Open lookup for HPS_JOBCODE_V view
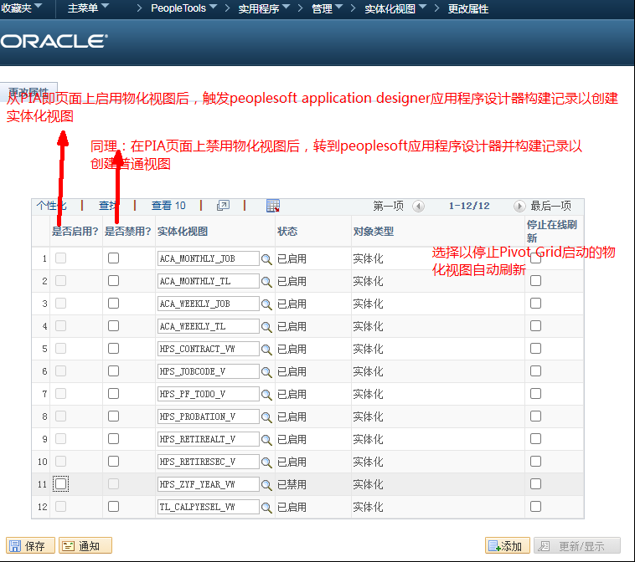This screenshot has width=635, height=562. click(266, 372)
